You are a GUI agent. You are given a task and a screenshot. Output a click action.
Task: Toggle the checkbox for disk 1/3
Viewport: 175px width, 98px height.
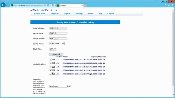51,67
